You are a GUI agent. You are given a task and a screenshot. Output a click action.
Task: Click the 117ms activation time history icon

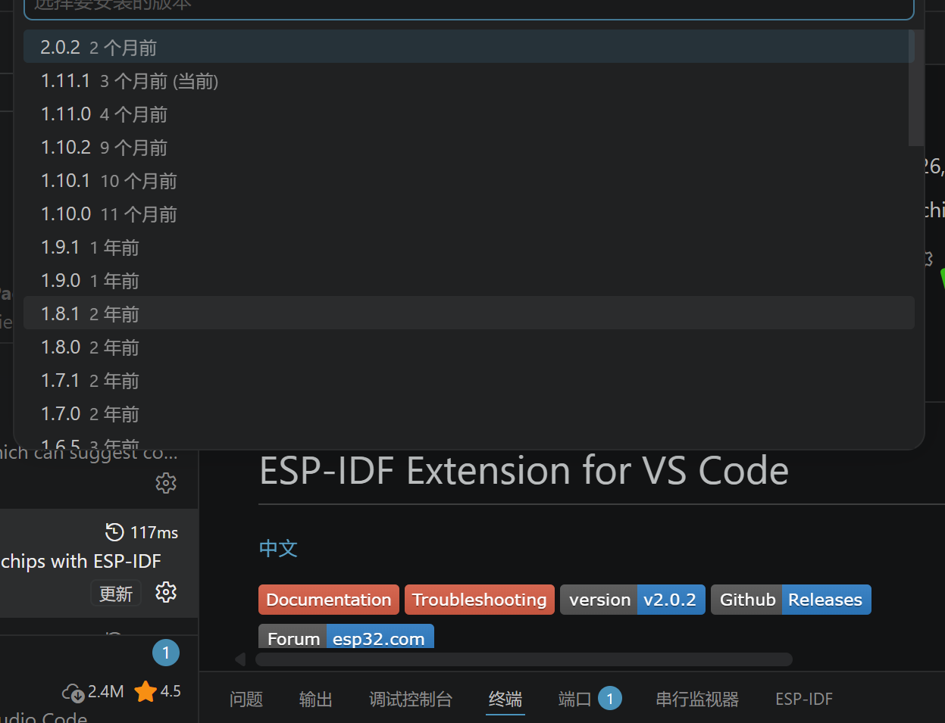tap(114, 532)
